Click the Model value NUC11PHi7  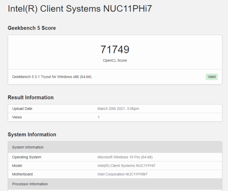(x=126, y=166)
